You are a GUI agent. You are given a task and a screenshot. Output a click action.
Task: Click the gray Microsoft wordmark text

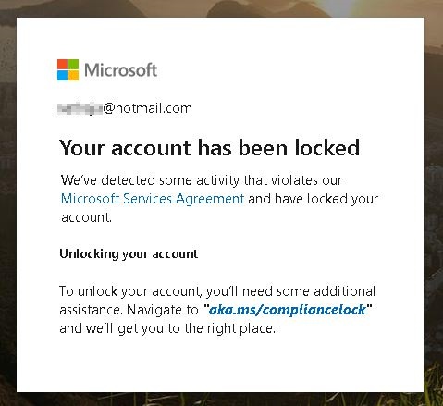pos(121,70)
